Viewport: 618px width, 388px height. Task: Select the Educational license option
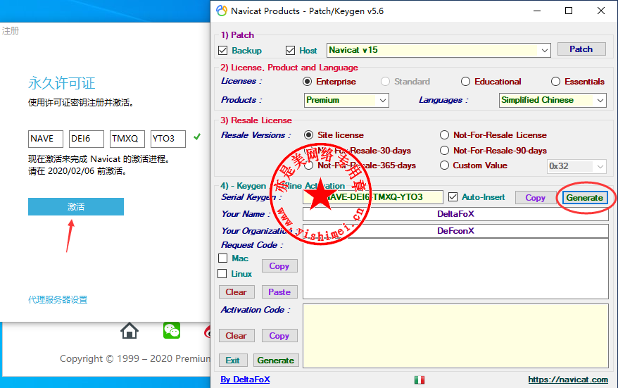tap(465, 82)
